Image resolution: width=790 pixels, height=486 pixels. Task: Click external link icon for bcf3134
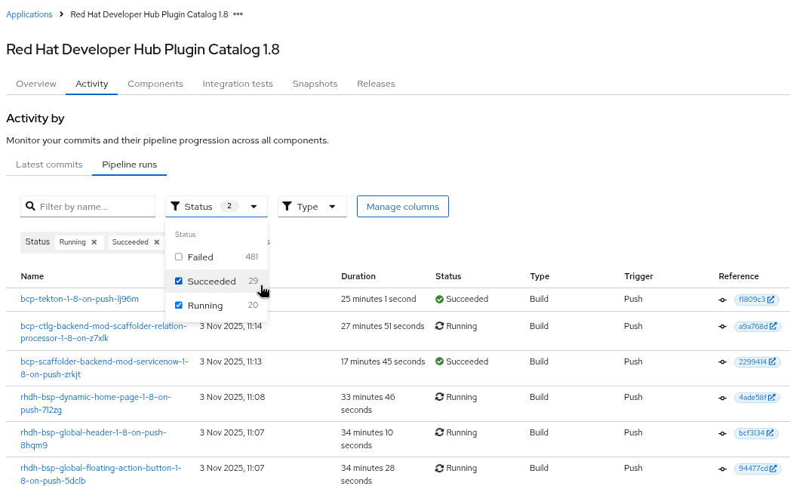pos(771,433)
